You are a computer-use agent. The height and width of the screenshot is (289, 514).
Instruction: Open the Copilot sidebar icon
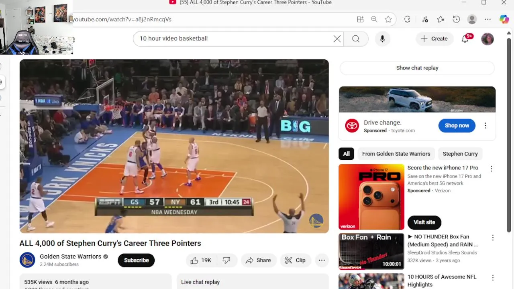504,19
